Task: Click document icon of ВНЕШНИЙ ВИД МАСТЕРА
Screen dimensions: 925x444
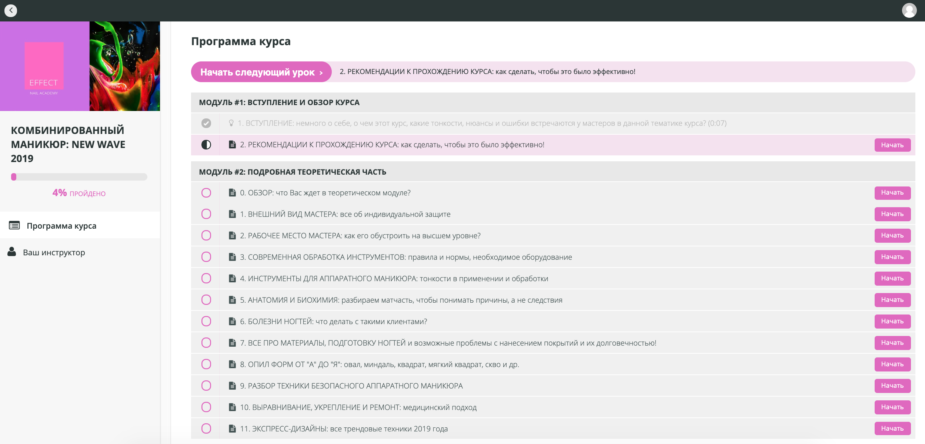Action: (232, 214)
